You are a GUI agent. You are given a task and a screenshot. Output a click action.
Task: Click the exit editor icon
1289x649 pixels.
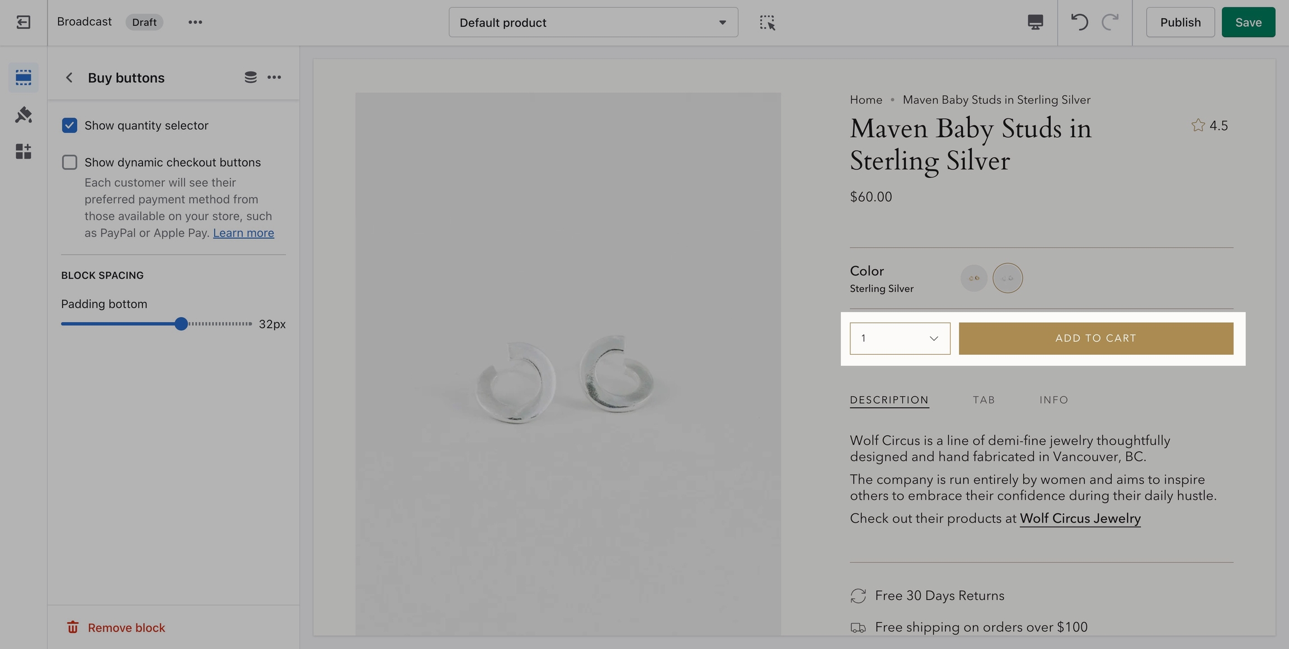click(23, 22)
